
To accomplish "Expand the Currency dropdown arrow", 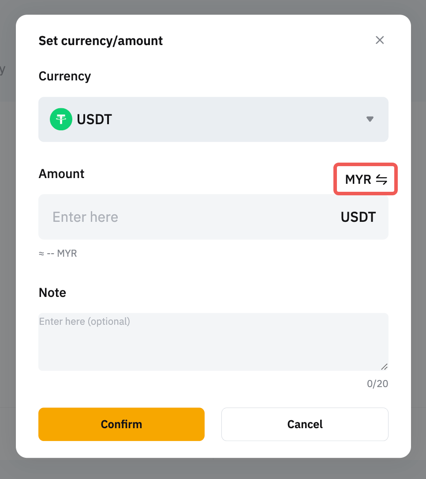I will click(370, 119).
